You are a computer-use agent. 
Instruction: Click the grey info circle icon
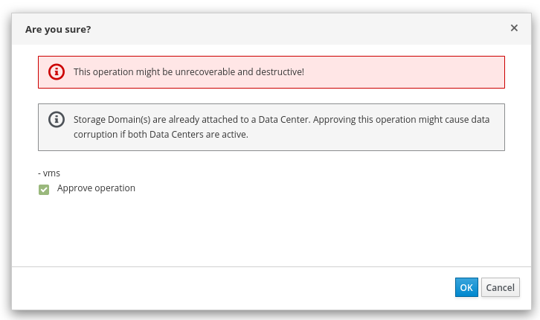[57, 119]
